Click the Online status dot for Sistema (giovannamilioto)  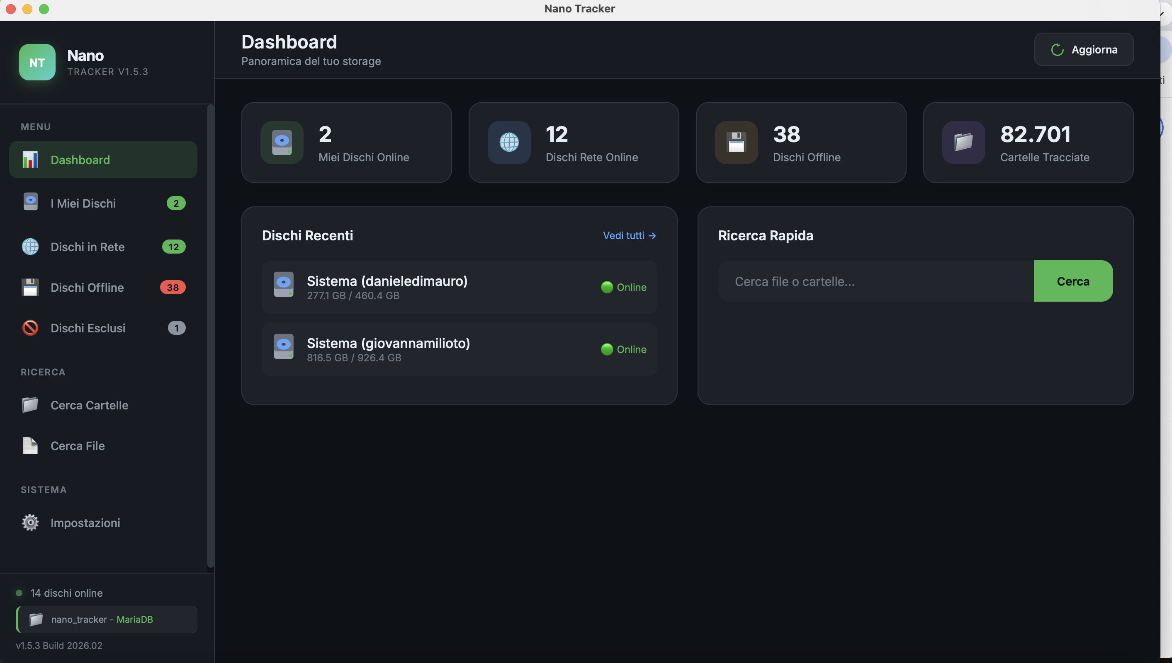[606, 350]
